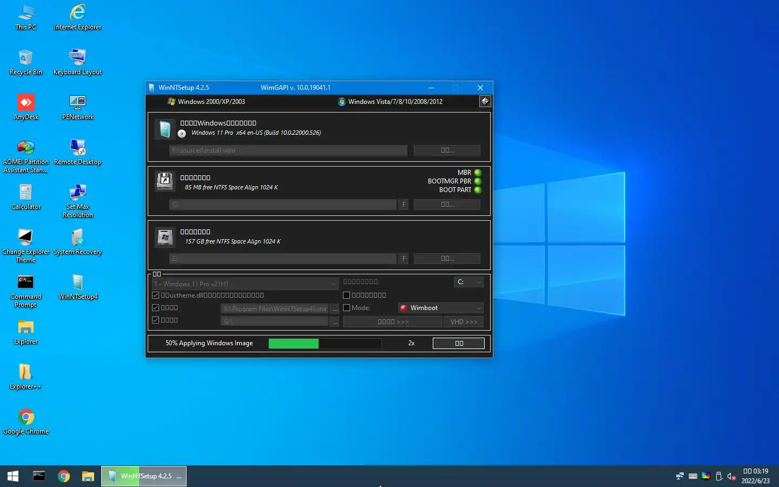The width and height of the screenshot is (779, 487).
Task: Toggle the checkbox above Mode
Action: (347, 295)
